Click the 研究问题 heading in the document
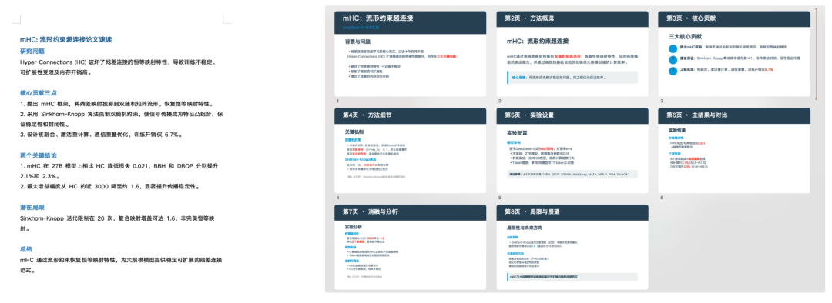Image resolution: width=832 pixels, height=303 pixels. [32, 52]
